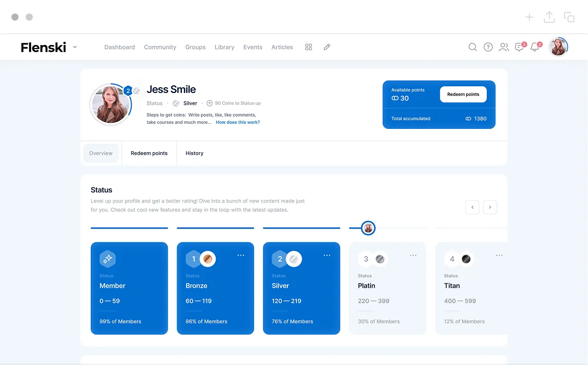Screen dimensions: 588x365
Task: Open the apps grid icon
Action: point(309,47)
